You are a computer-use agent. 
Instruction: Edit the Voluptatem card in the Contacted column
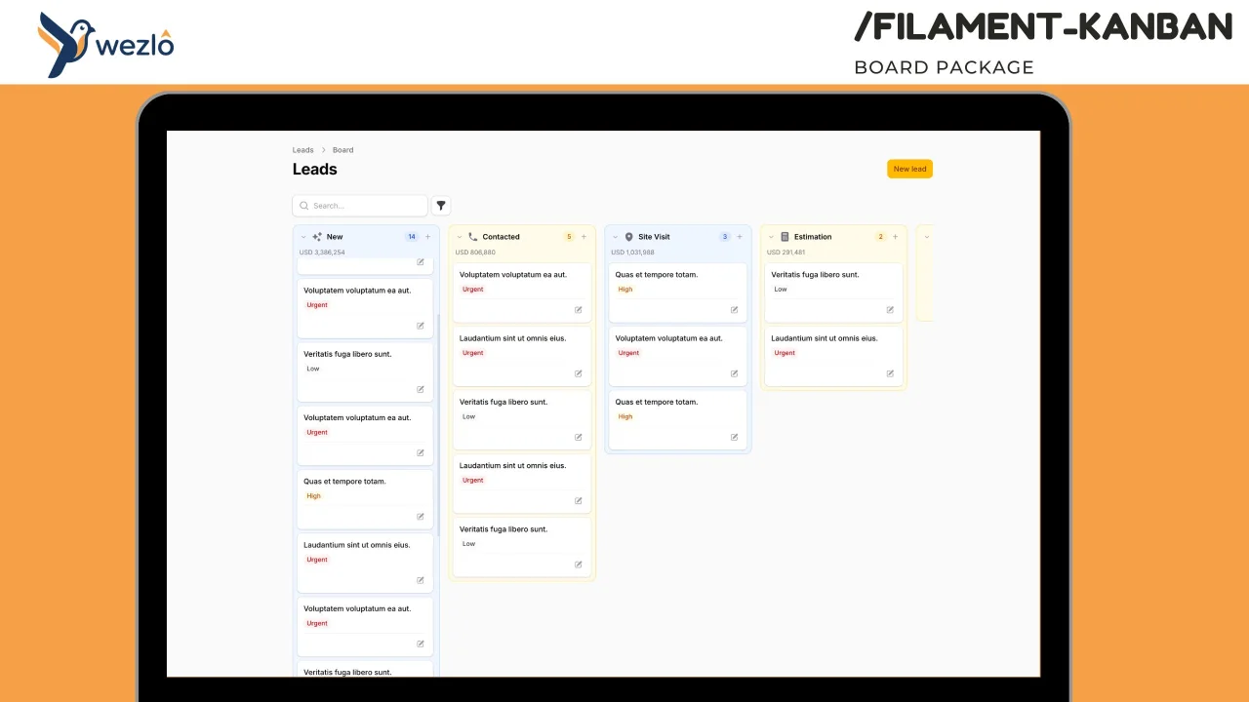(578, 310)
